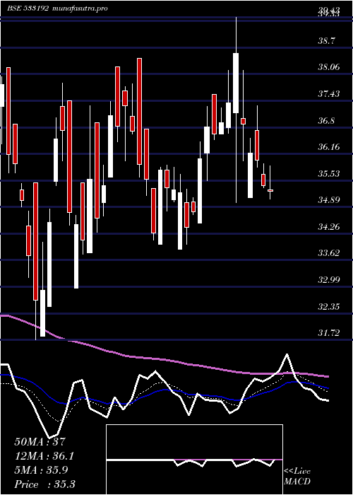Screen dimensions: 353x495
Task: Select the 37.43 price axis label
Action: (329, 94)
